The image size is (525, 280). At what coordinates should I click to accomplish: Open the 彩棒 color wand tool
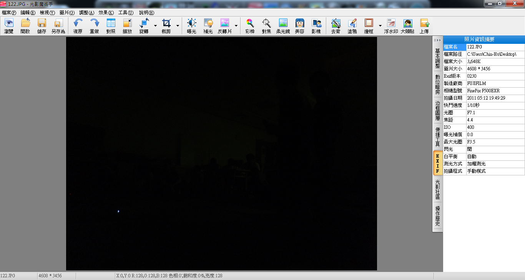250,26
